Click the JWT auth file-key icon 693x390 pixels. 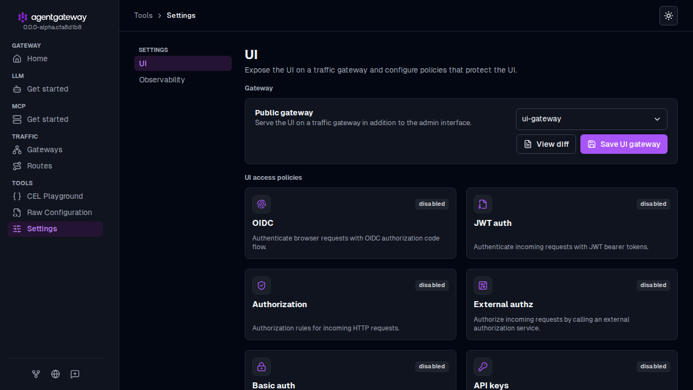pyautogui.click(x=483, y=204)
